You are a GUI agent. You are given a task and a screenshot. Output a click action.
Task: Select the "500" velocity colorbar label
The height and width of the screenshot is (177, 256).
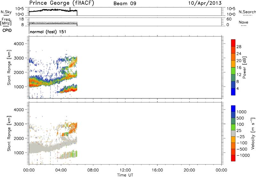pyautogui.click(x=240, y=118)
